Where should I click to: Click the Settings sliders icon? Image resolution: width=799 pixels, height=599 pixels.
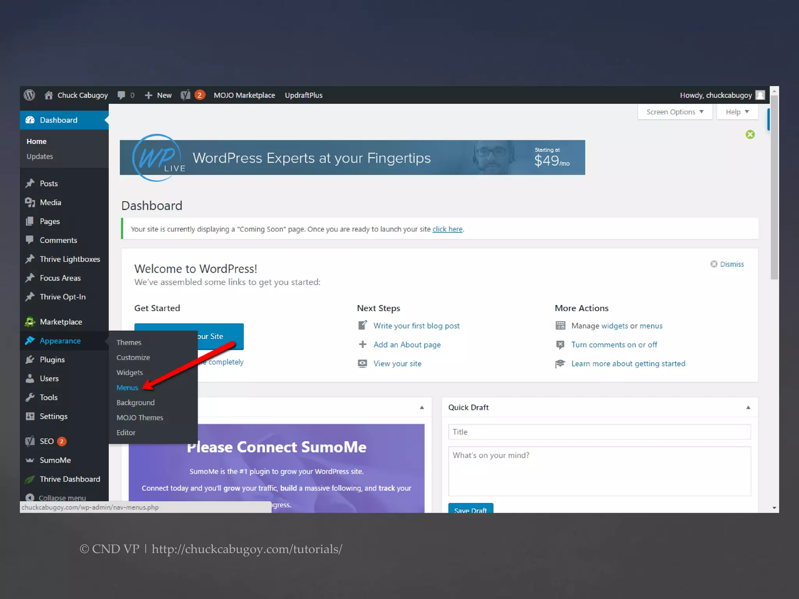click(x=30, y=416)
